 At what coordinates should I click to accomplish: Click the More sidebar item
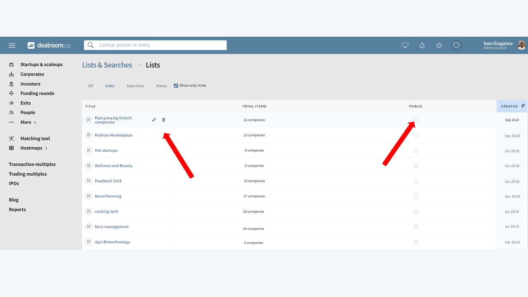click(26, 122)
